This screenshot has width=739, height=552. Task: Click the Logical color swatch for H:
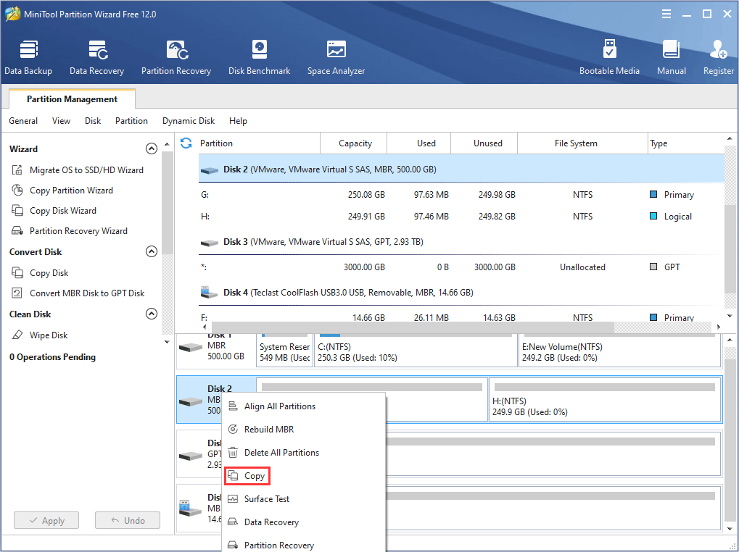click(x=653, y=216)
